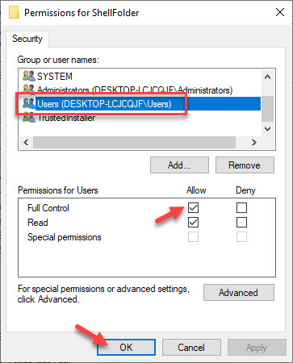Click the Administrators group icon
Viewport: 293px width, 363px height.
[29, 89]
